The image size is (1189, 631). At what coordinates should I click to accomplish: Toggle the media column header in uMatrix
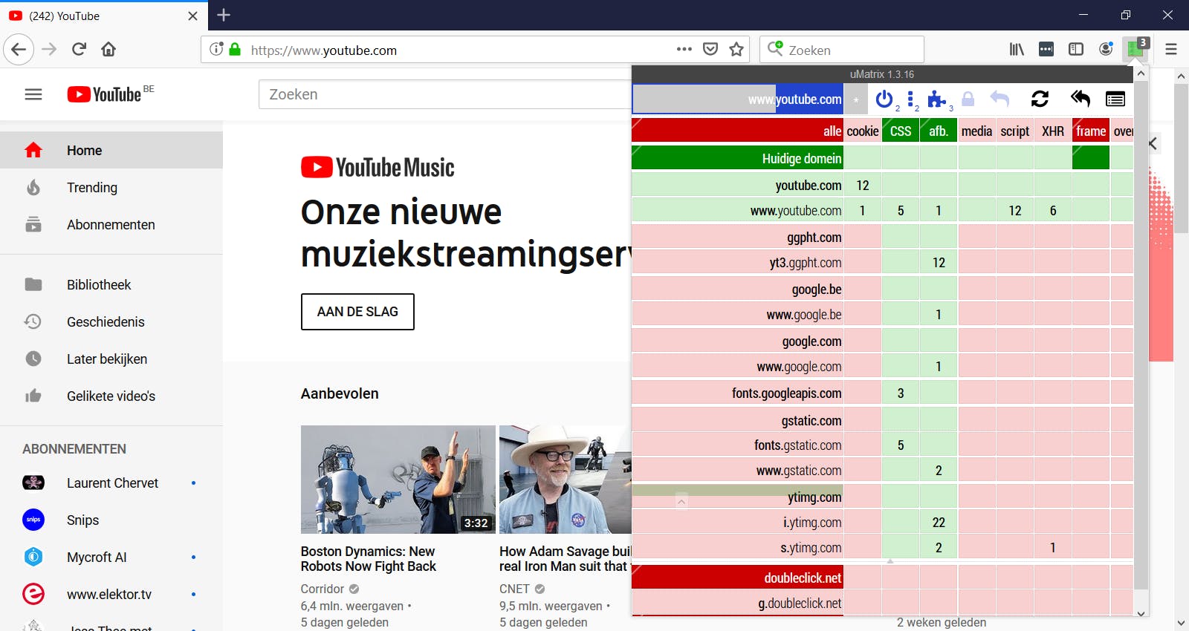coord(976,131)
